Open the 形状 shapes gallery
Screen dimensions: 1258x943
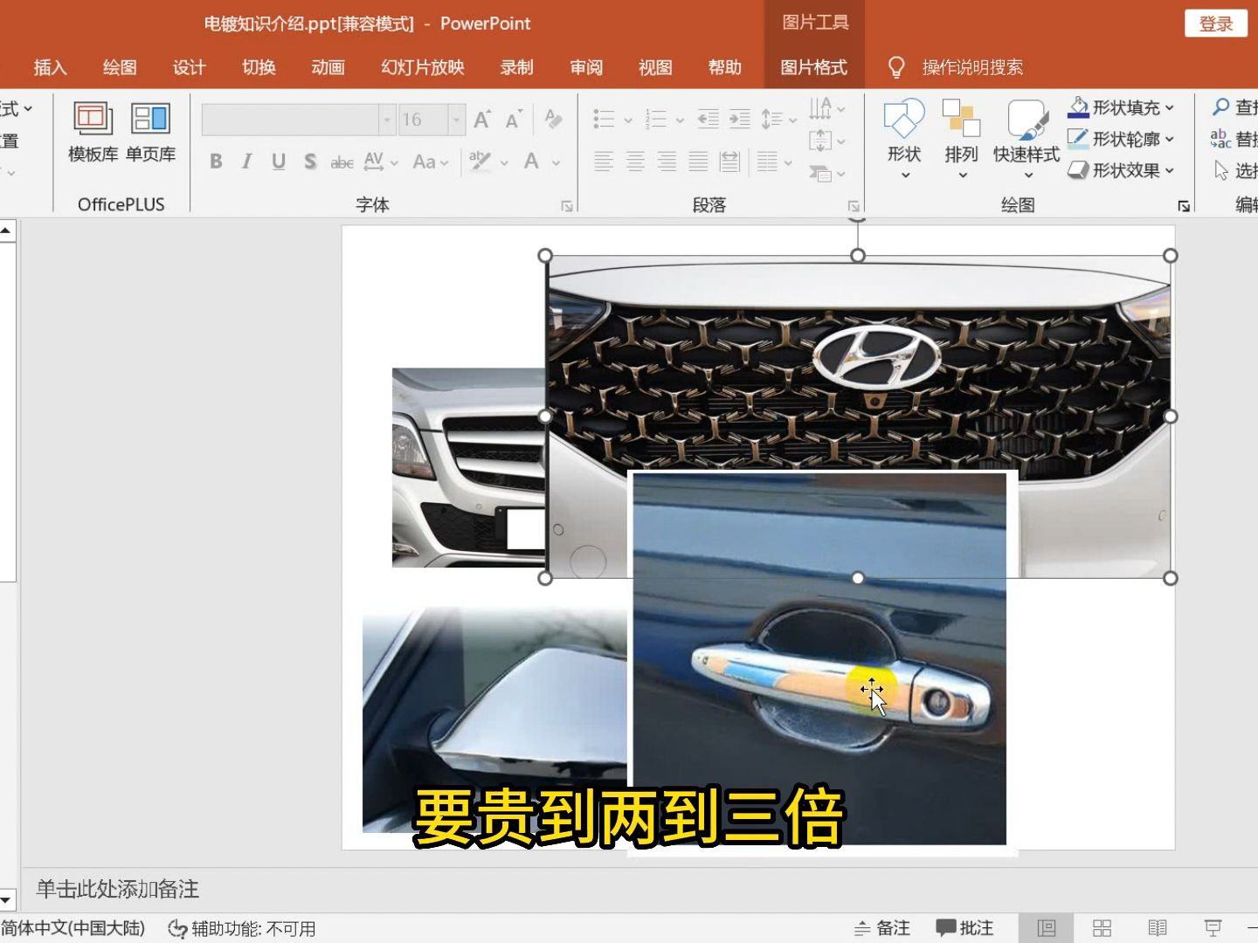click(x=904, y=140)
